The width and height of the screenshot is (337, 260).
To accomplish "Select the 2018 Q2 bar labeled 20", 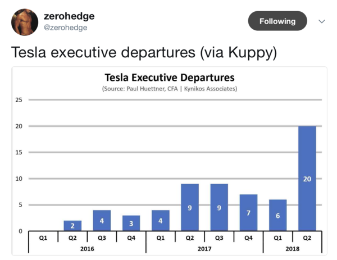I will 307,179.
